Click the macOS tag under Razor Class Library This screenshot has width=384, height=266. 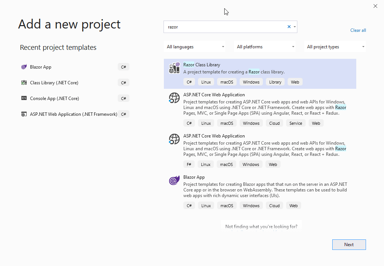tap(227, 82)
